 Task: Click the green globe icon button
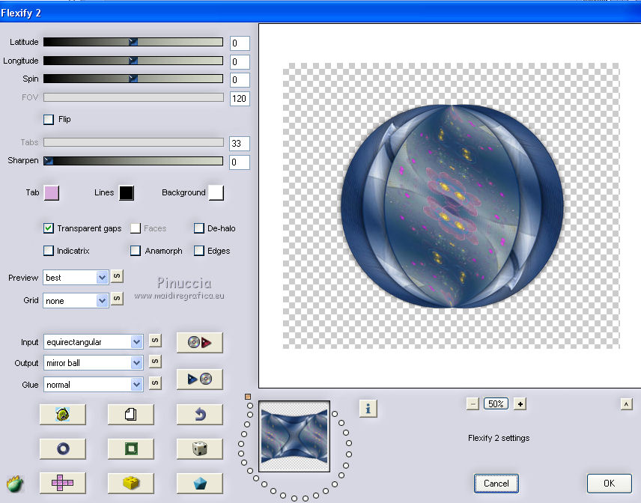tap(63, 415)
